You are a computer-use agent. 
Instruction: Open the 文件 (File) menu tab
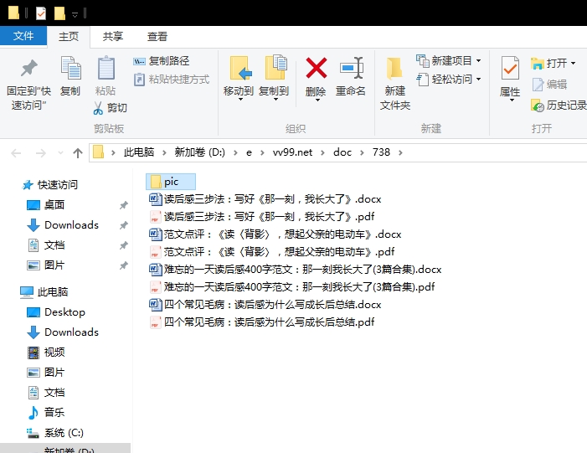pyautogui.click(x=23, y=36)
